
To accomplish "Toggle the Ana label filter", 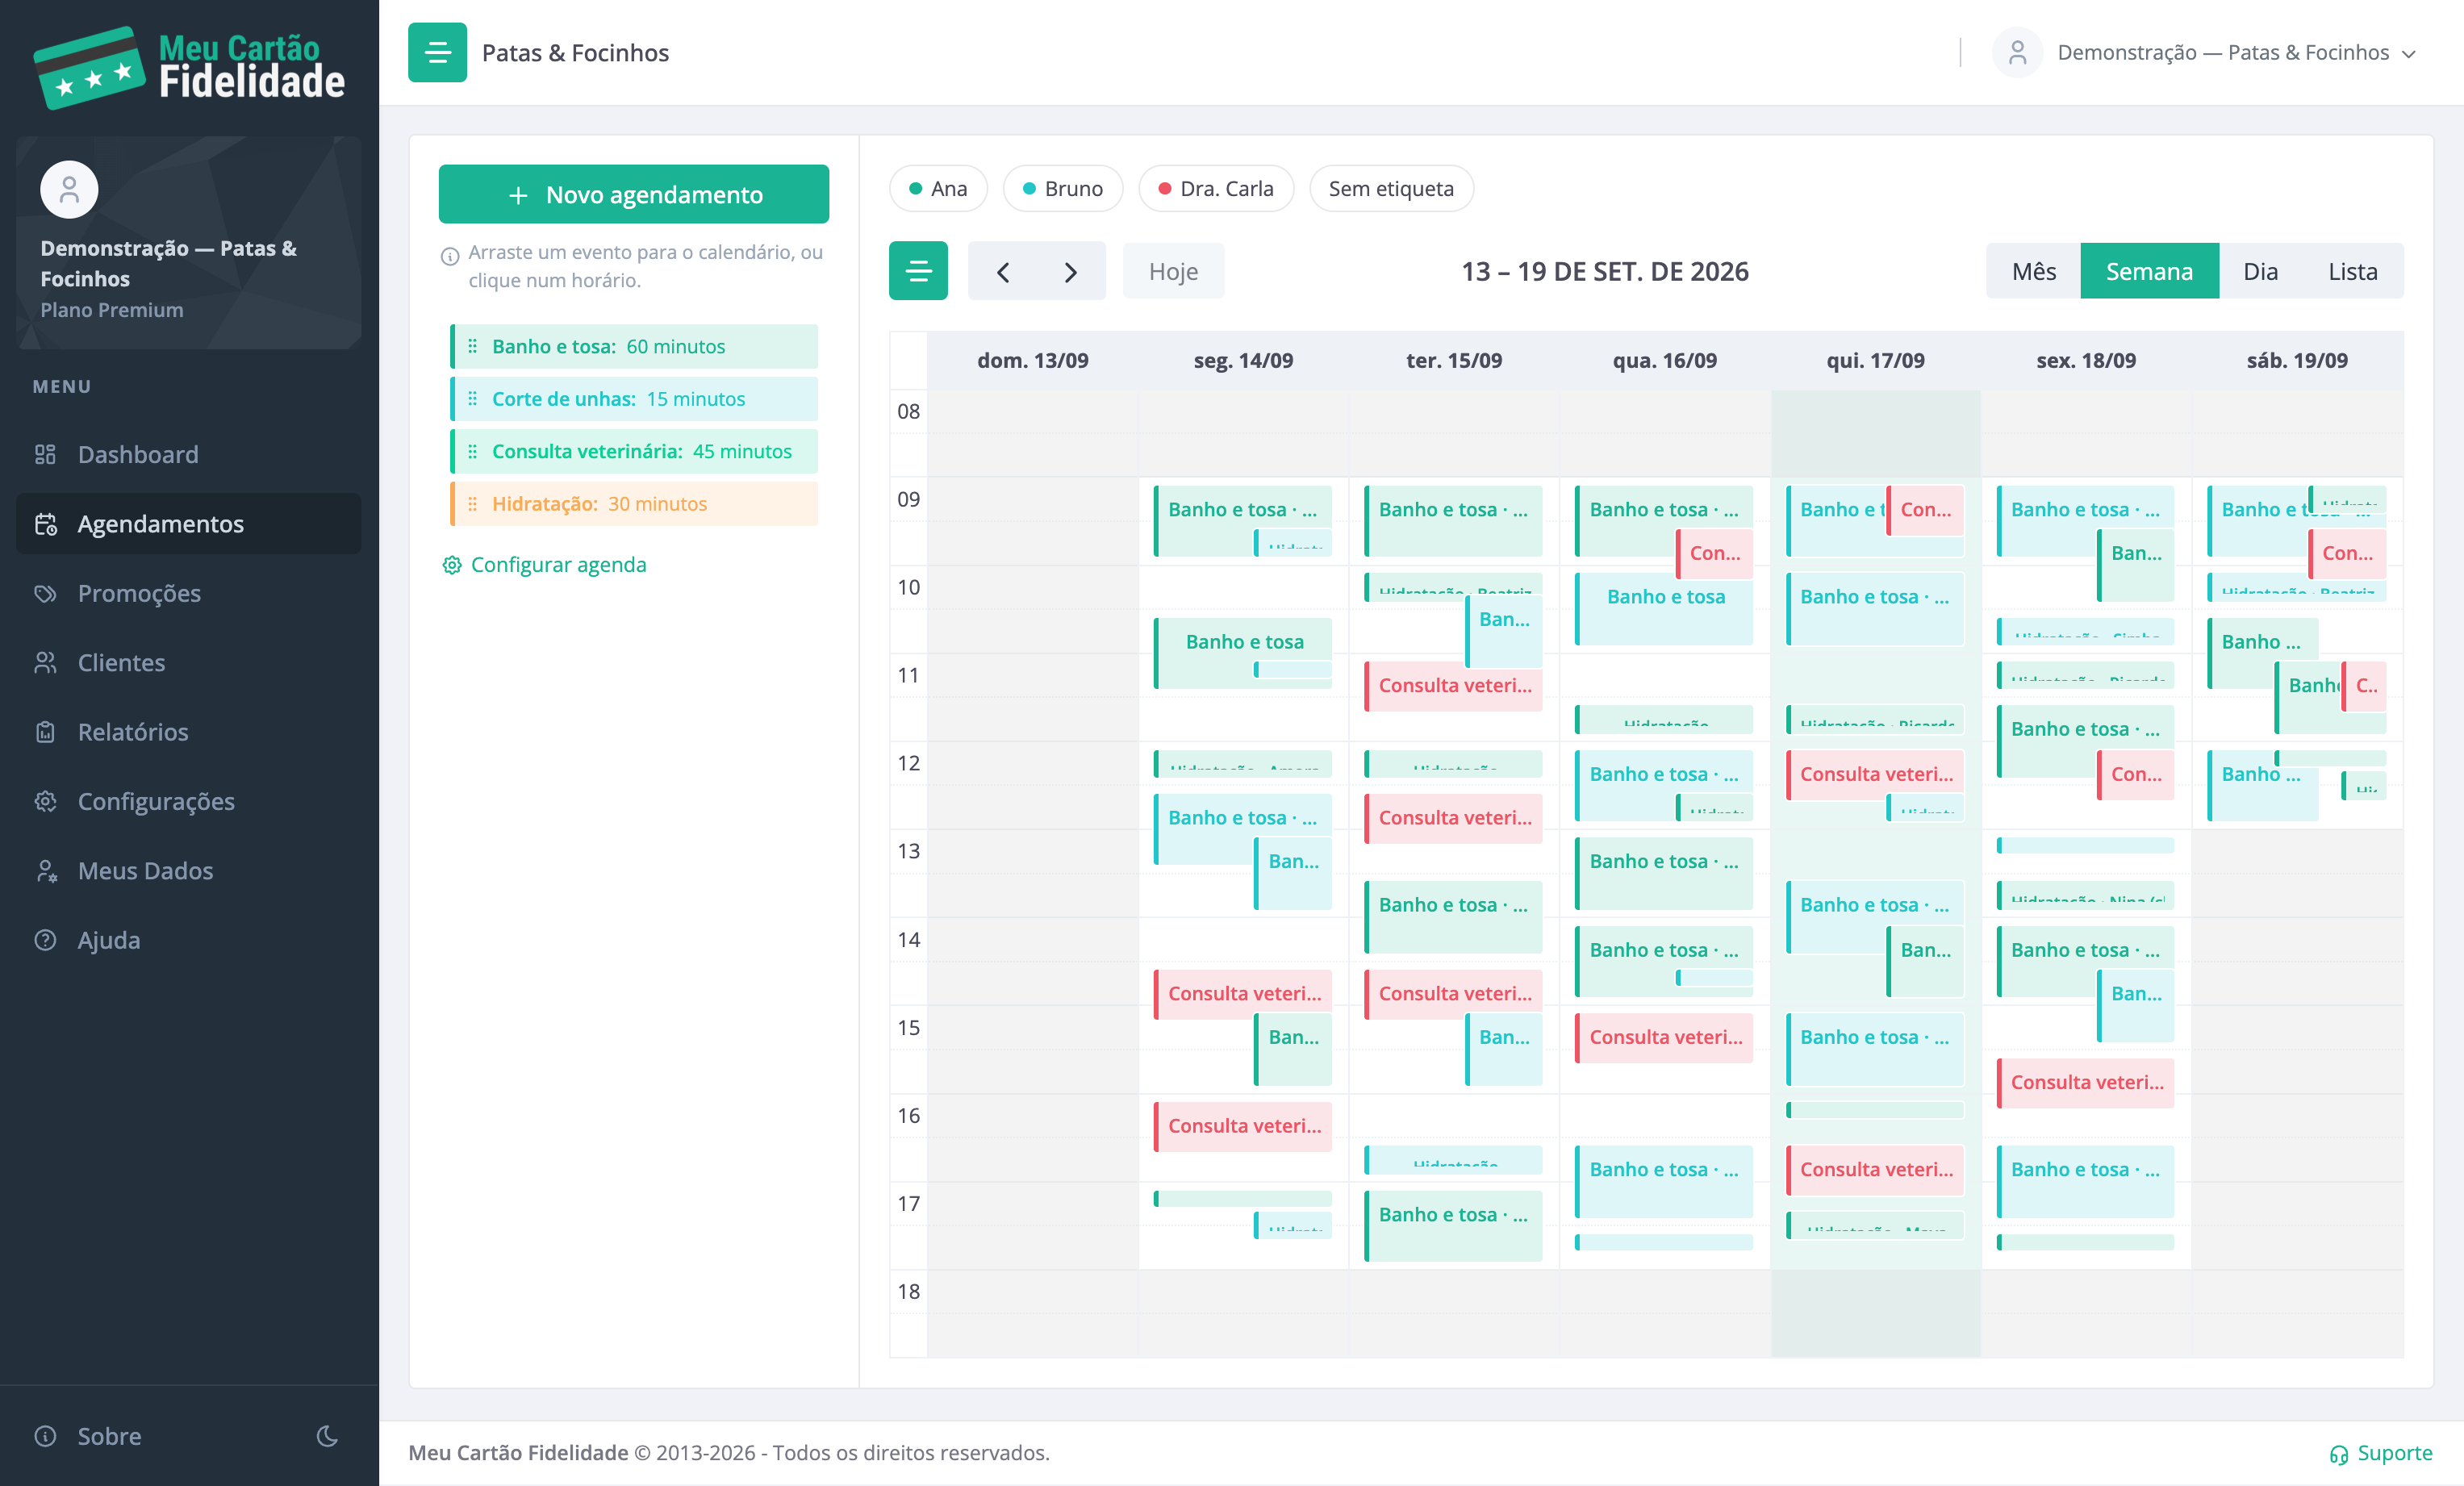I will coord(938,188).
